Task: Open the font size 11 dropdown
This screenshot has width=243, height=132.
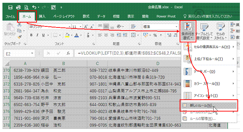Action: 80,27
